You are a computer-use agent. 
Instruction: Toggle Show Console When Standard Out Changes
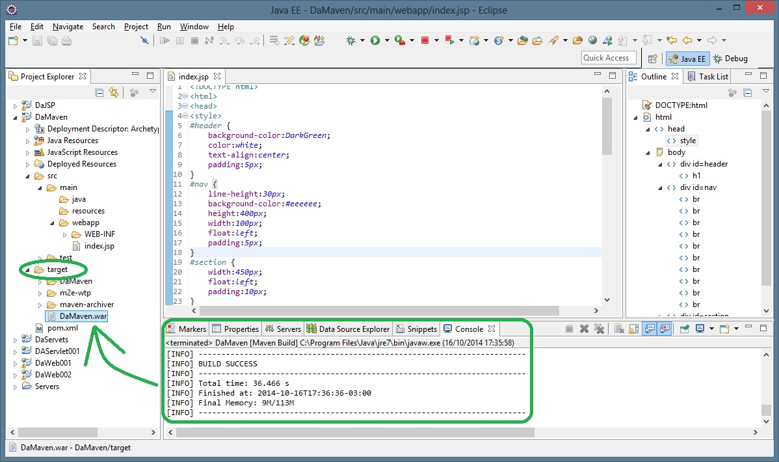click(649, 329)
